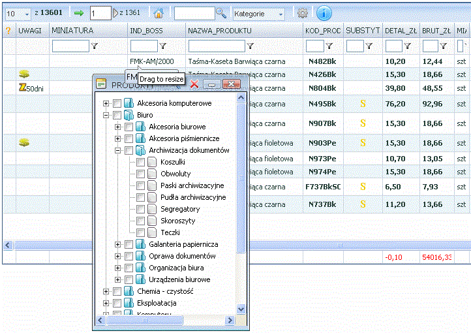Sort by the DETAL_ZŁ column header

point(401,30)
